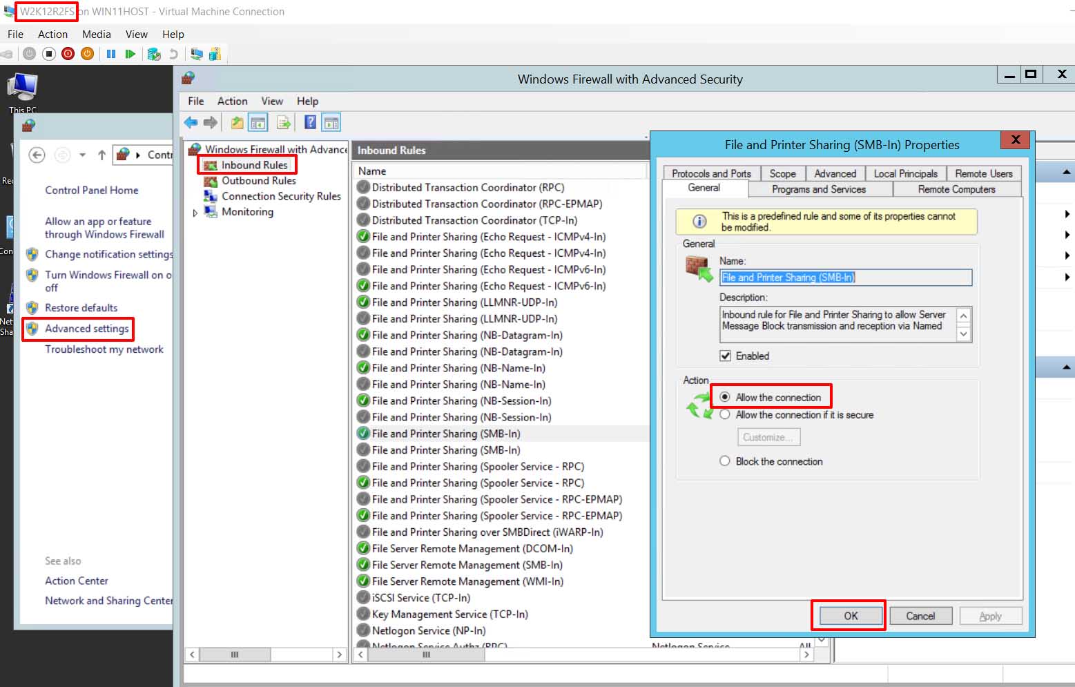
Task: Click the Distributed Transaction Coordinator (RPC) rule icon
Action: 363,187
